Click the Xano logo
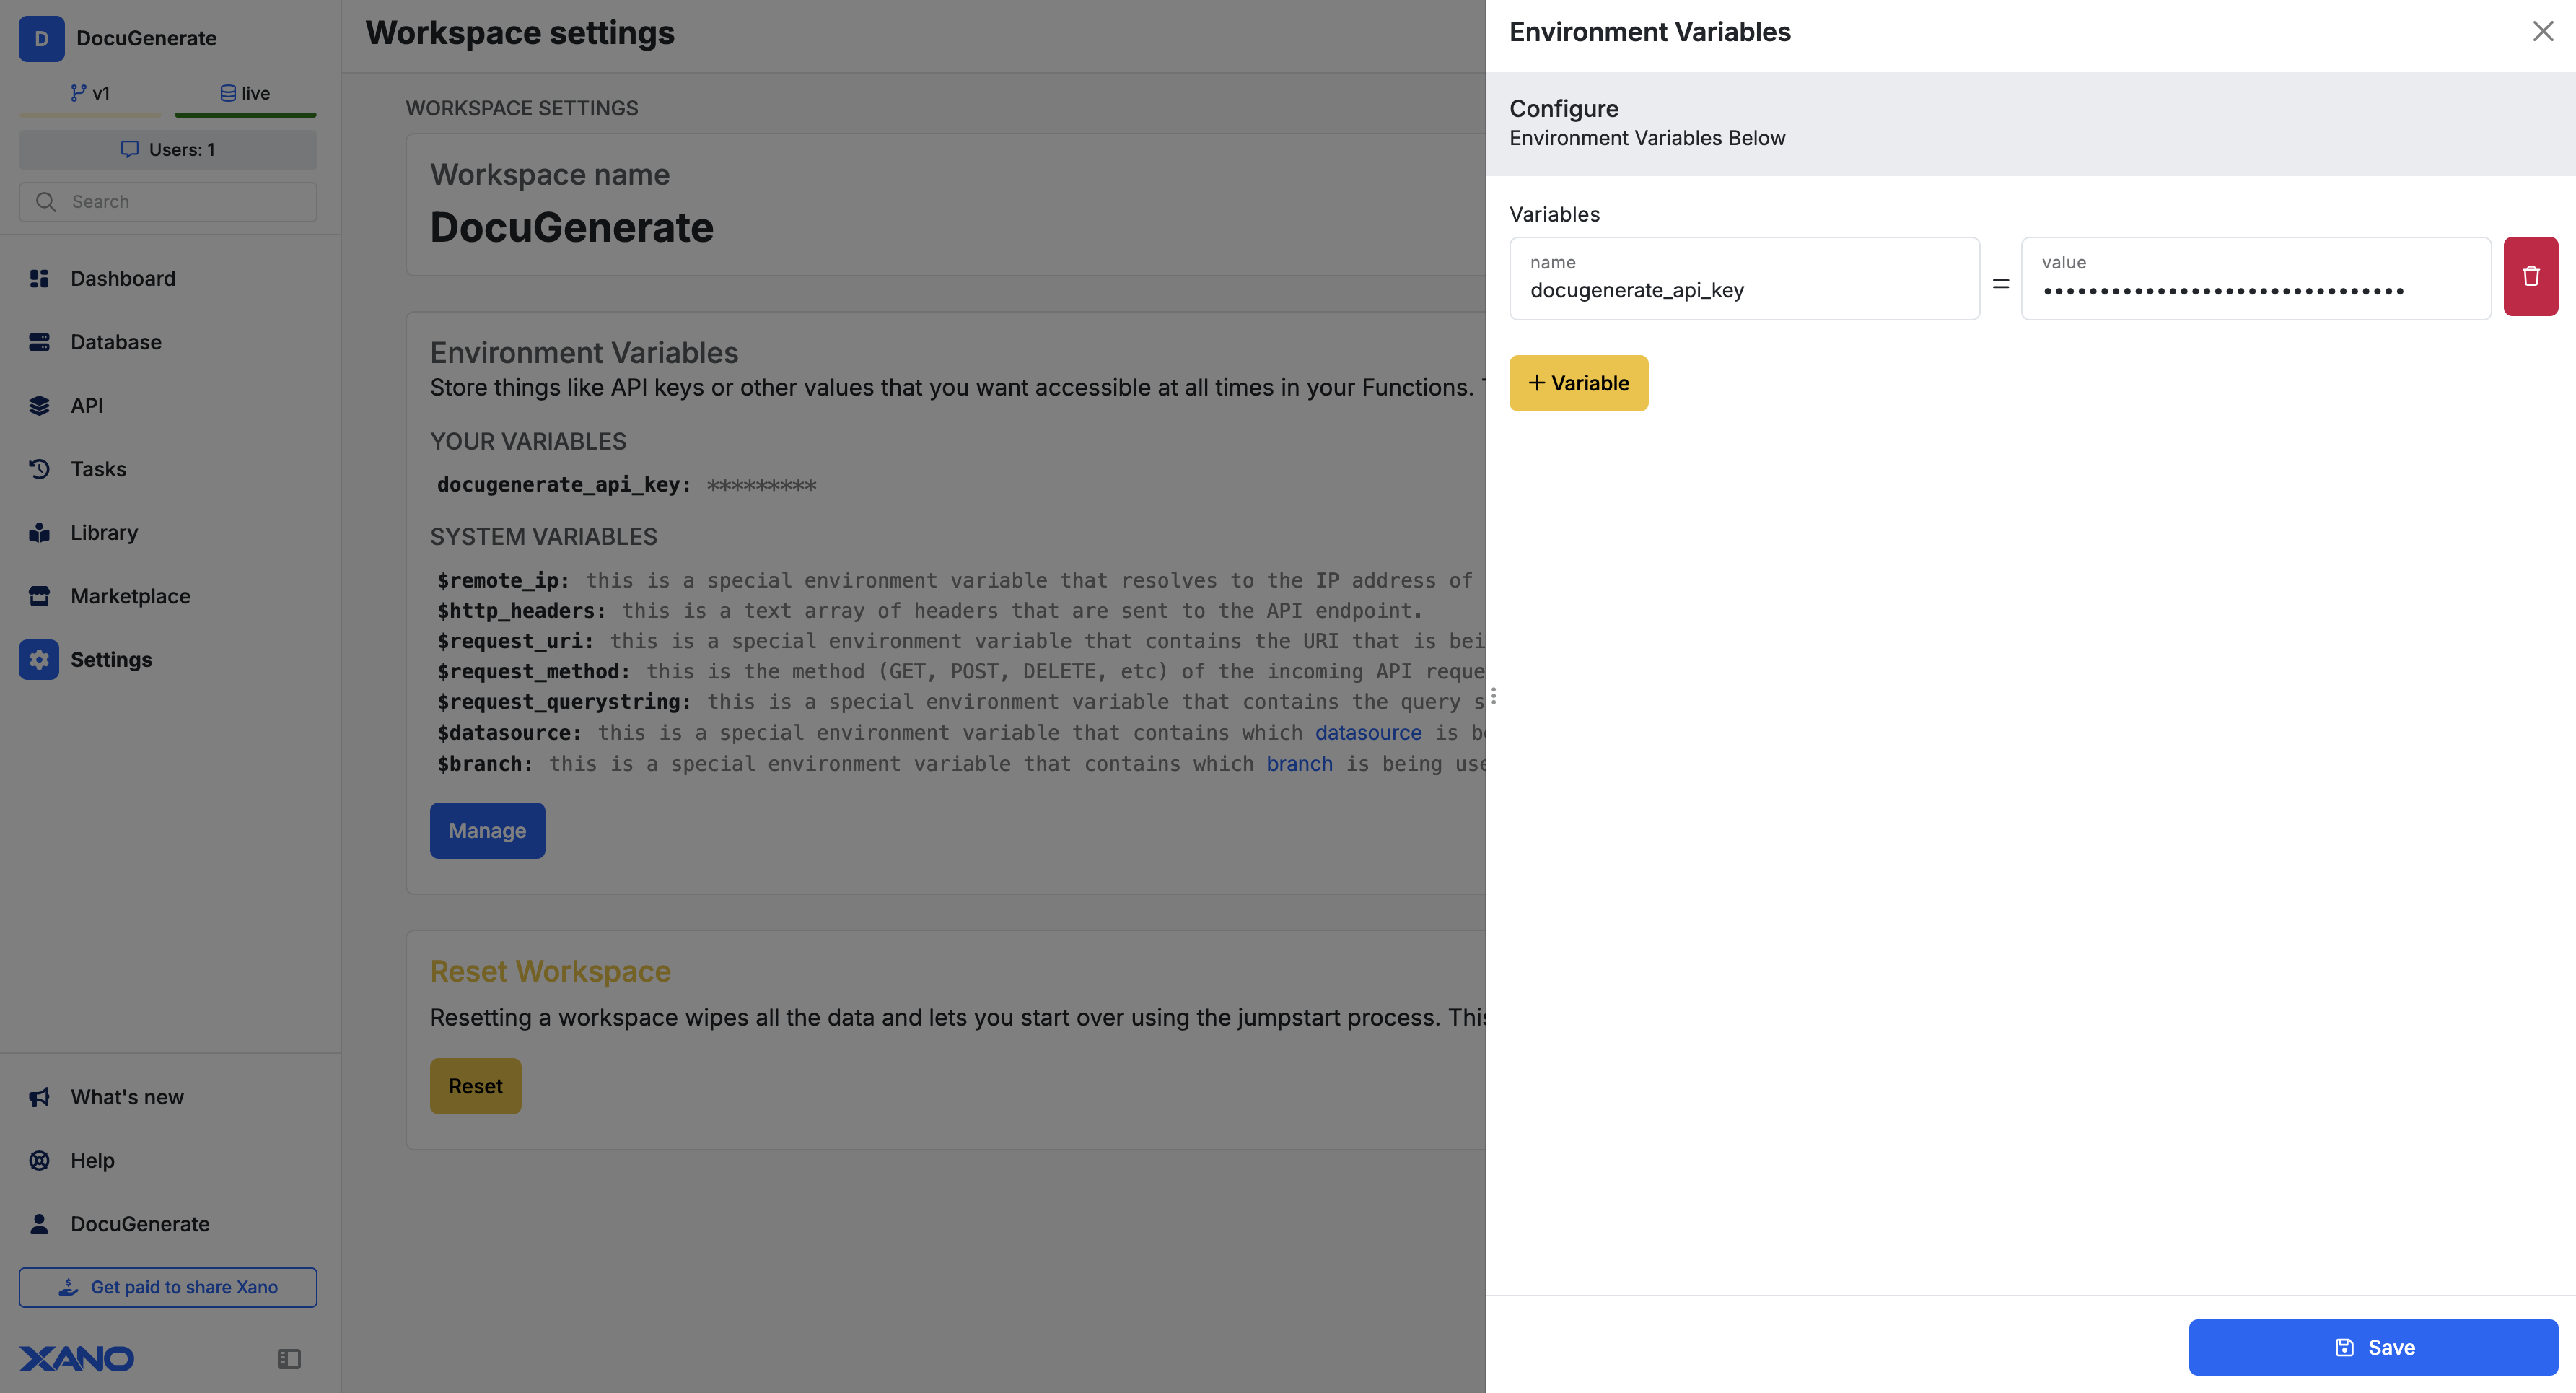The height and width of the screenshot is (1393, 2576). coord(76,1358)
